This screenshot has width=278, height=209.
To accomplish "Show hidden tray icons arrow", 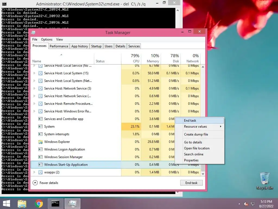I will tap(239, 204).
